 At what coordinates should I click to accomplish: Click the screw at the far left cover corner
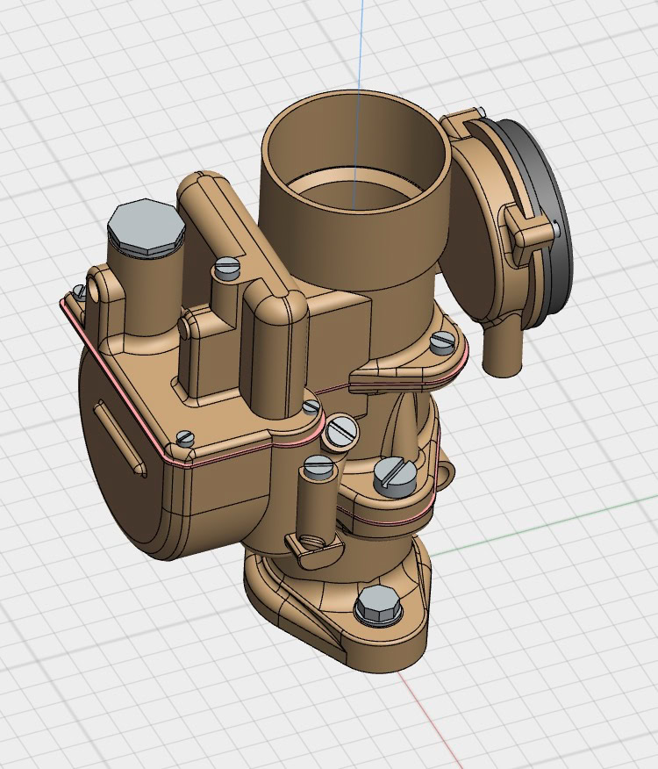pos(81,291)
